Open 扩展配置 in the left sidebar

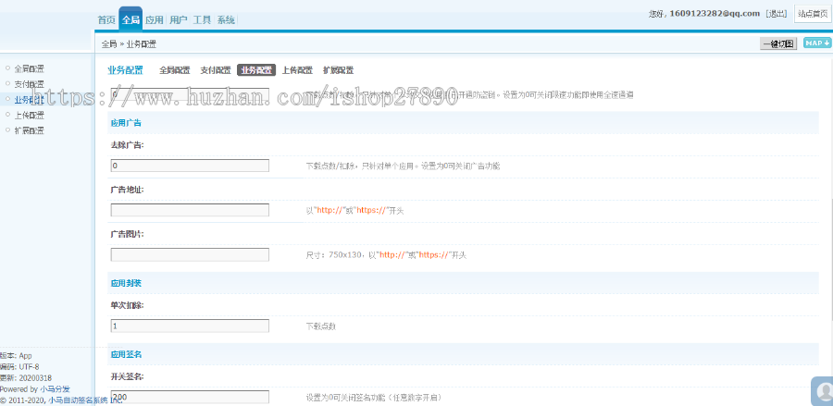(x=29, y=131)
